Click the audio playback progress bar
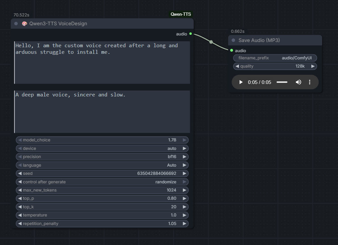Image resolution: width=338 pixels, height=245 pixels. click(282, 82)
